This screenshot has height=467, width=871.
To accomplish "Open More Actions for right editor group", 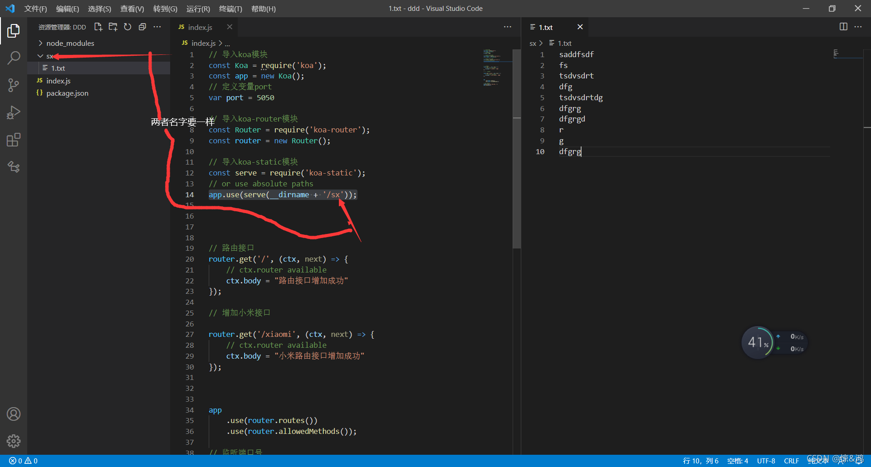I will pos(858,27).
